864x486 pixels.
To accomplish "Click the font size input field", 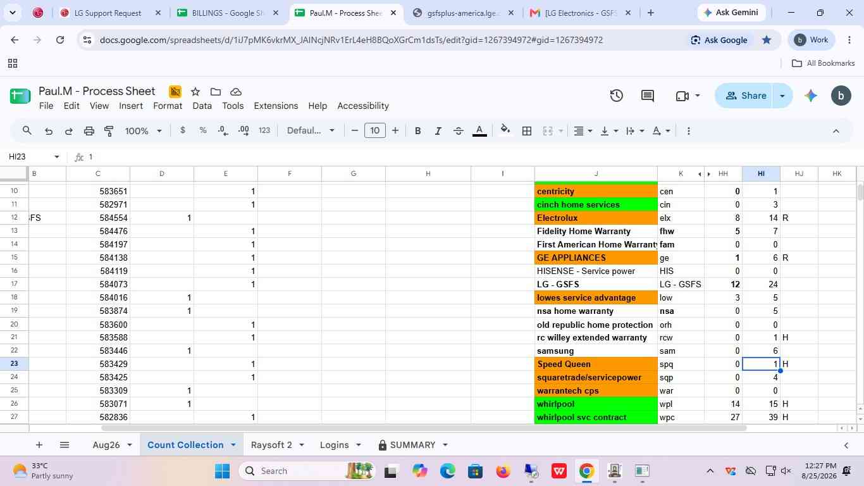I will (375, 131).
